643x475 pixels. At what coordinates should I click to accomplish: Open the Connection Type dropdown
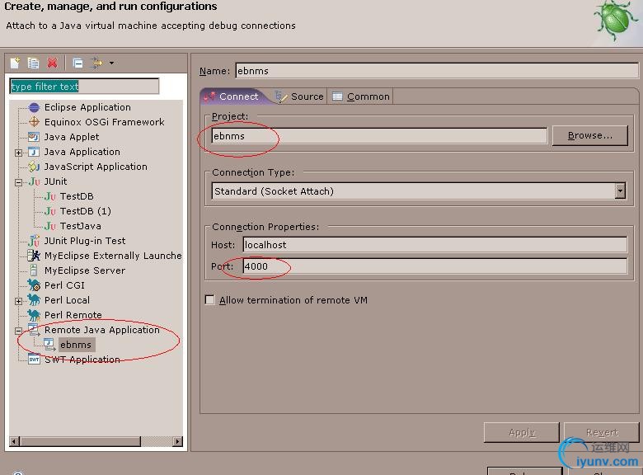tap(620, 191)
